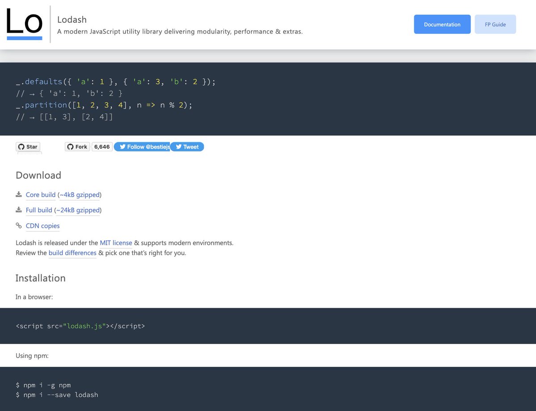This screenshot has height=411, width=536.
Task: Open the build differences link
Action: 72,253
